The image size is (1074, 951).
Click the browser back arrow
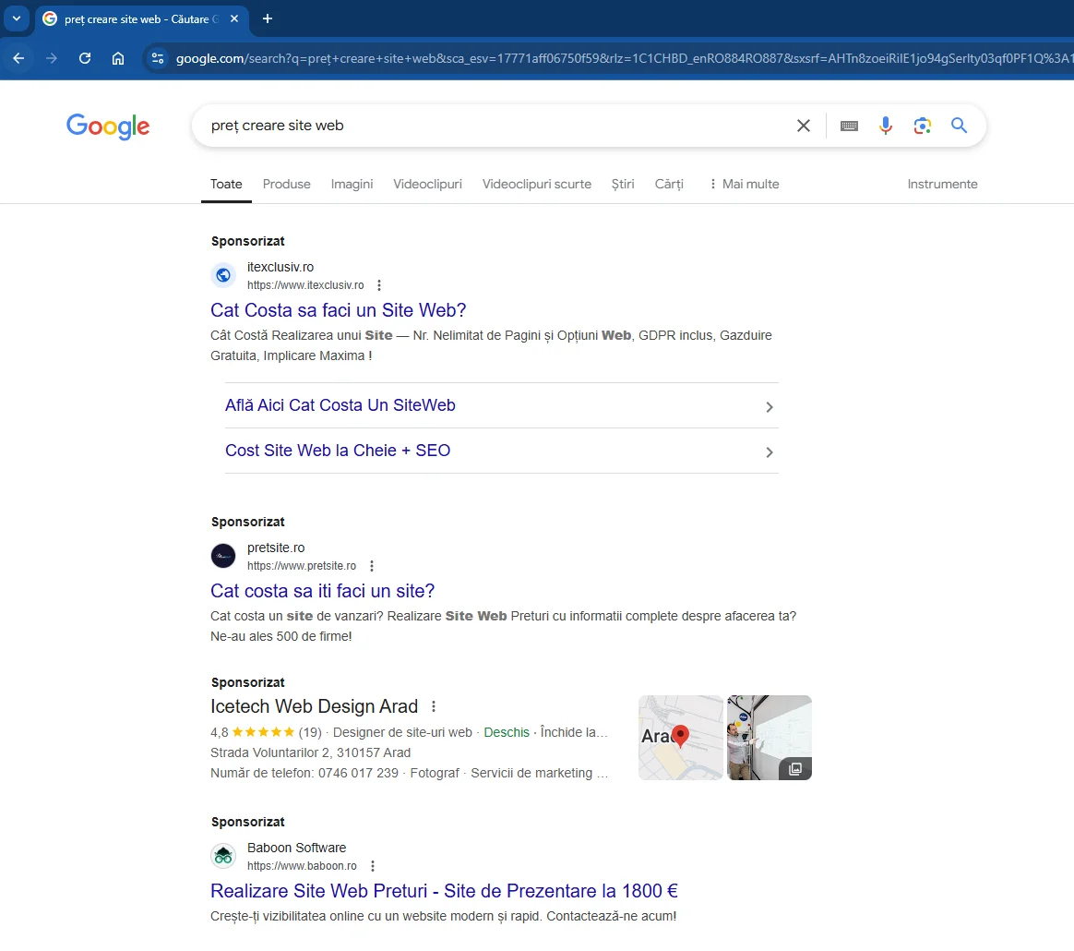click(x=18, y=58)
